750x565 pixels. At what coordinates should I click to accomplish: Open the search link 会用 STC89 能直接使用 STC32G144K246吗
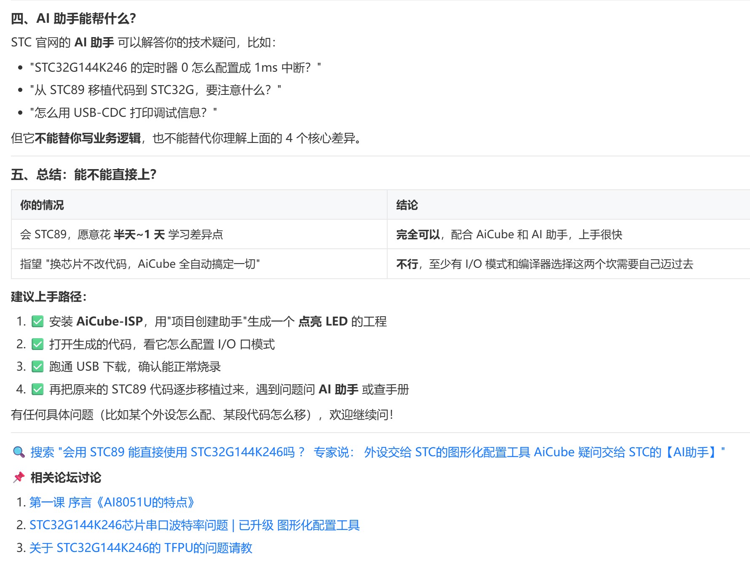click(378, 452)
